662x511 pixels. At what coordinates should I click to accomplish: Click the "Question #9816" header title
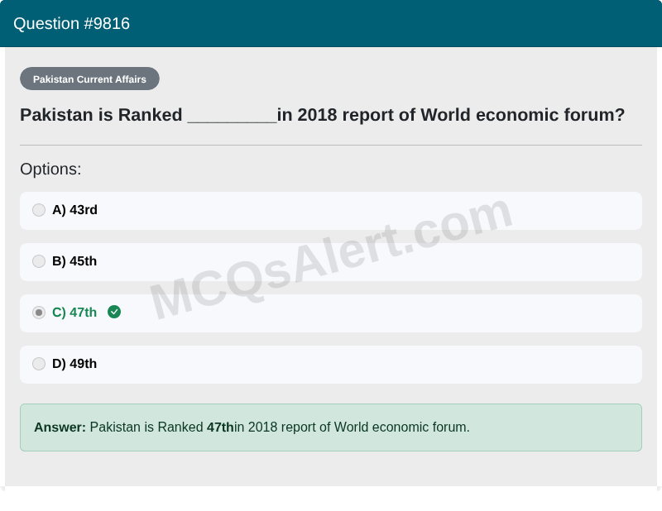[71, 23]
